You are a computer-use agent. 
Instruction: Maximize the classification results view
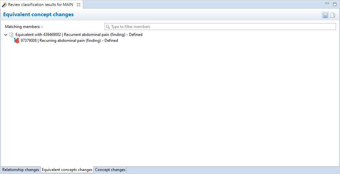335,4
